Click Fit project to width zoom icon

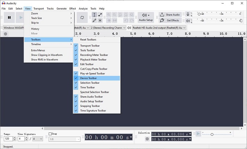[126, 15]
